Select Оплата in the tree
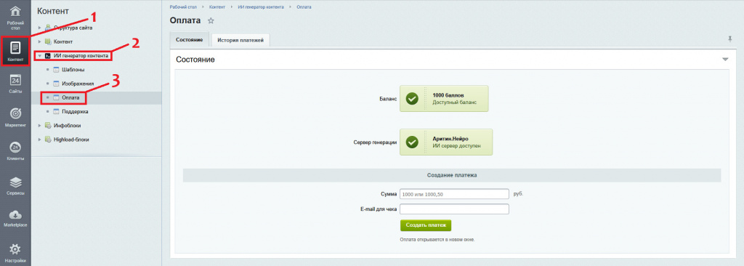Screen dimensions: 744x266 pos(70,98)
